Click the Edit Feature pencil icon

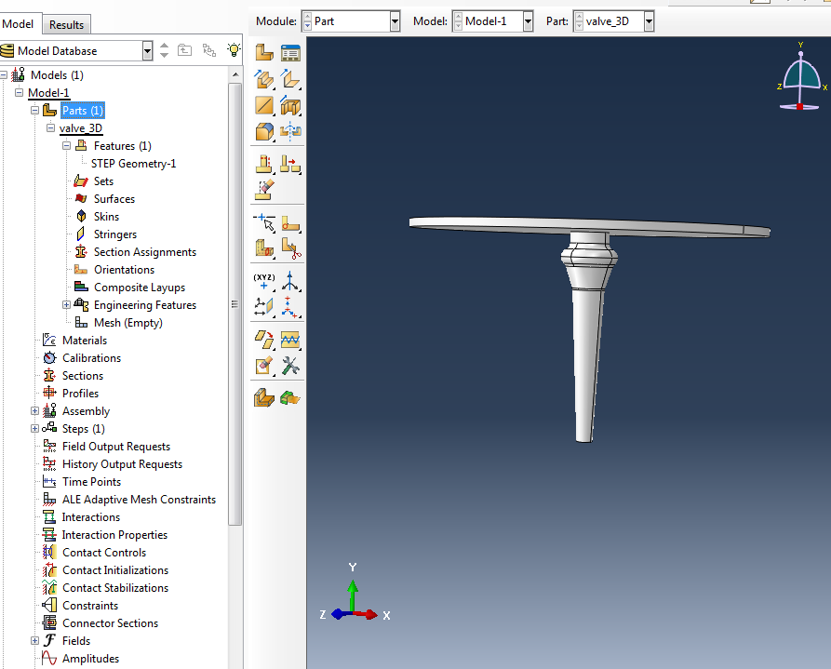(x=264, y=366)
